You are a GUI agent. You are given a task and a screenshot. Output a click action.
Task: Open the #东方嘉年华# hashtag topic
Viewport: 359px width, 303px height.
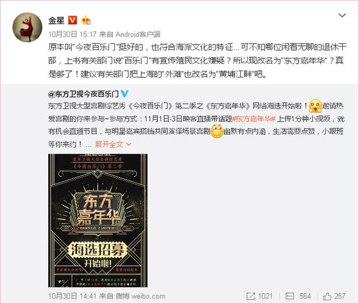pyautogui.click(x=254, y=118)
